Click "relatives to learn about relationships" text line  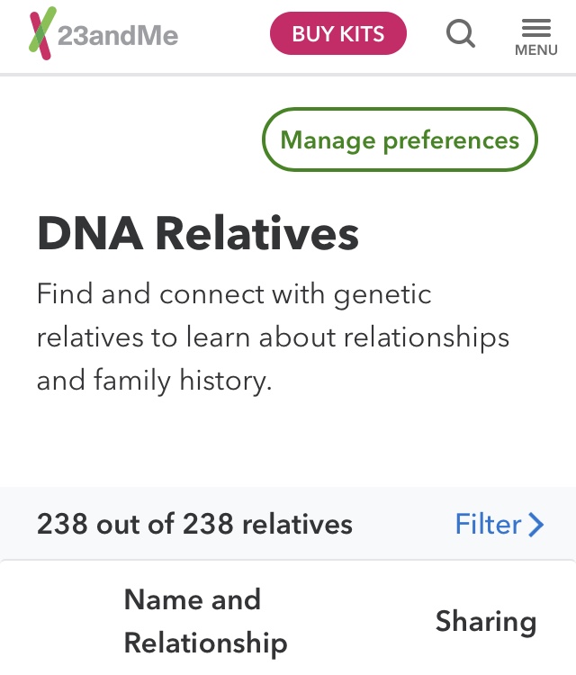pyautogui.click(x=273, y=337)
